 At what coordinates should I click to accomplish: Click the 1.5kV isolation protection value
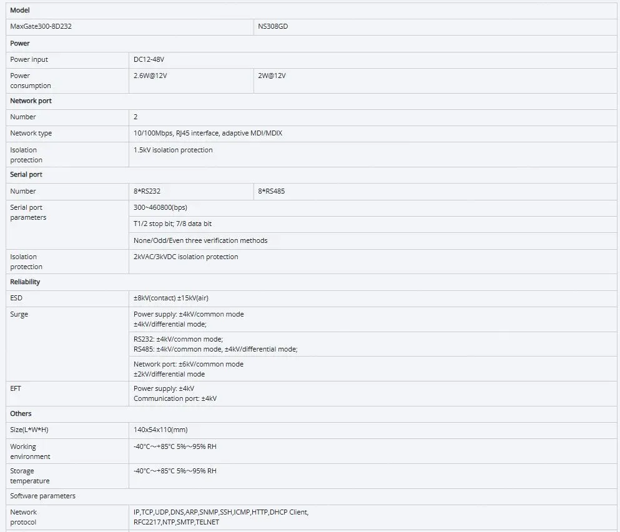[173, 150]
